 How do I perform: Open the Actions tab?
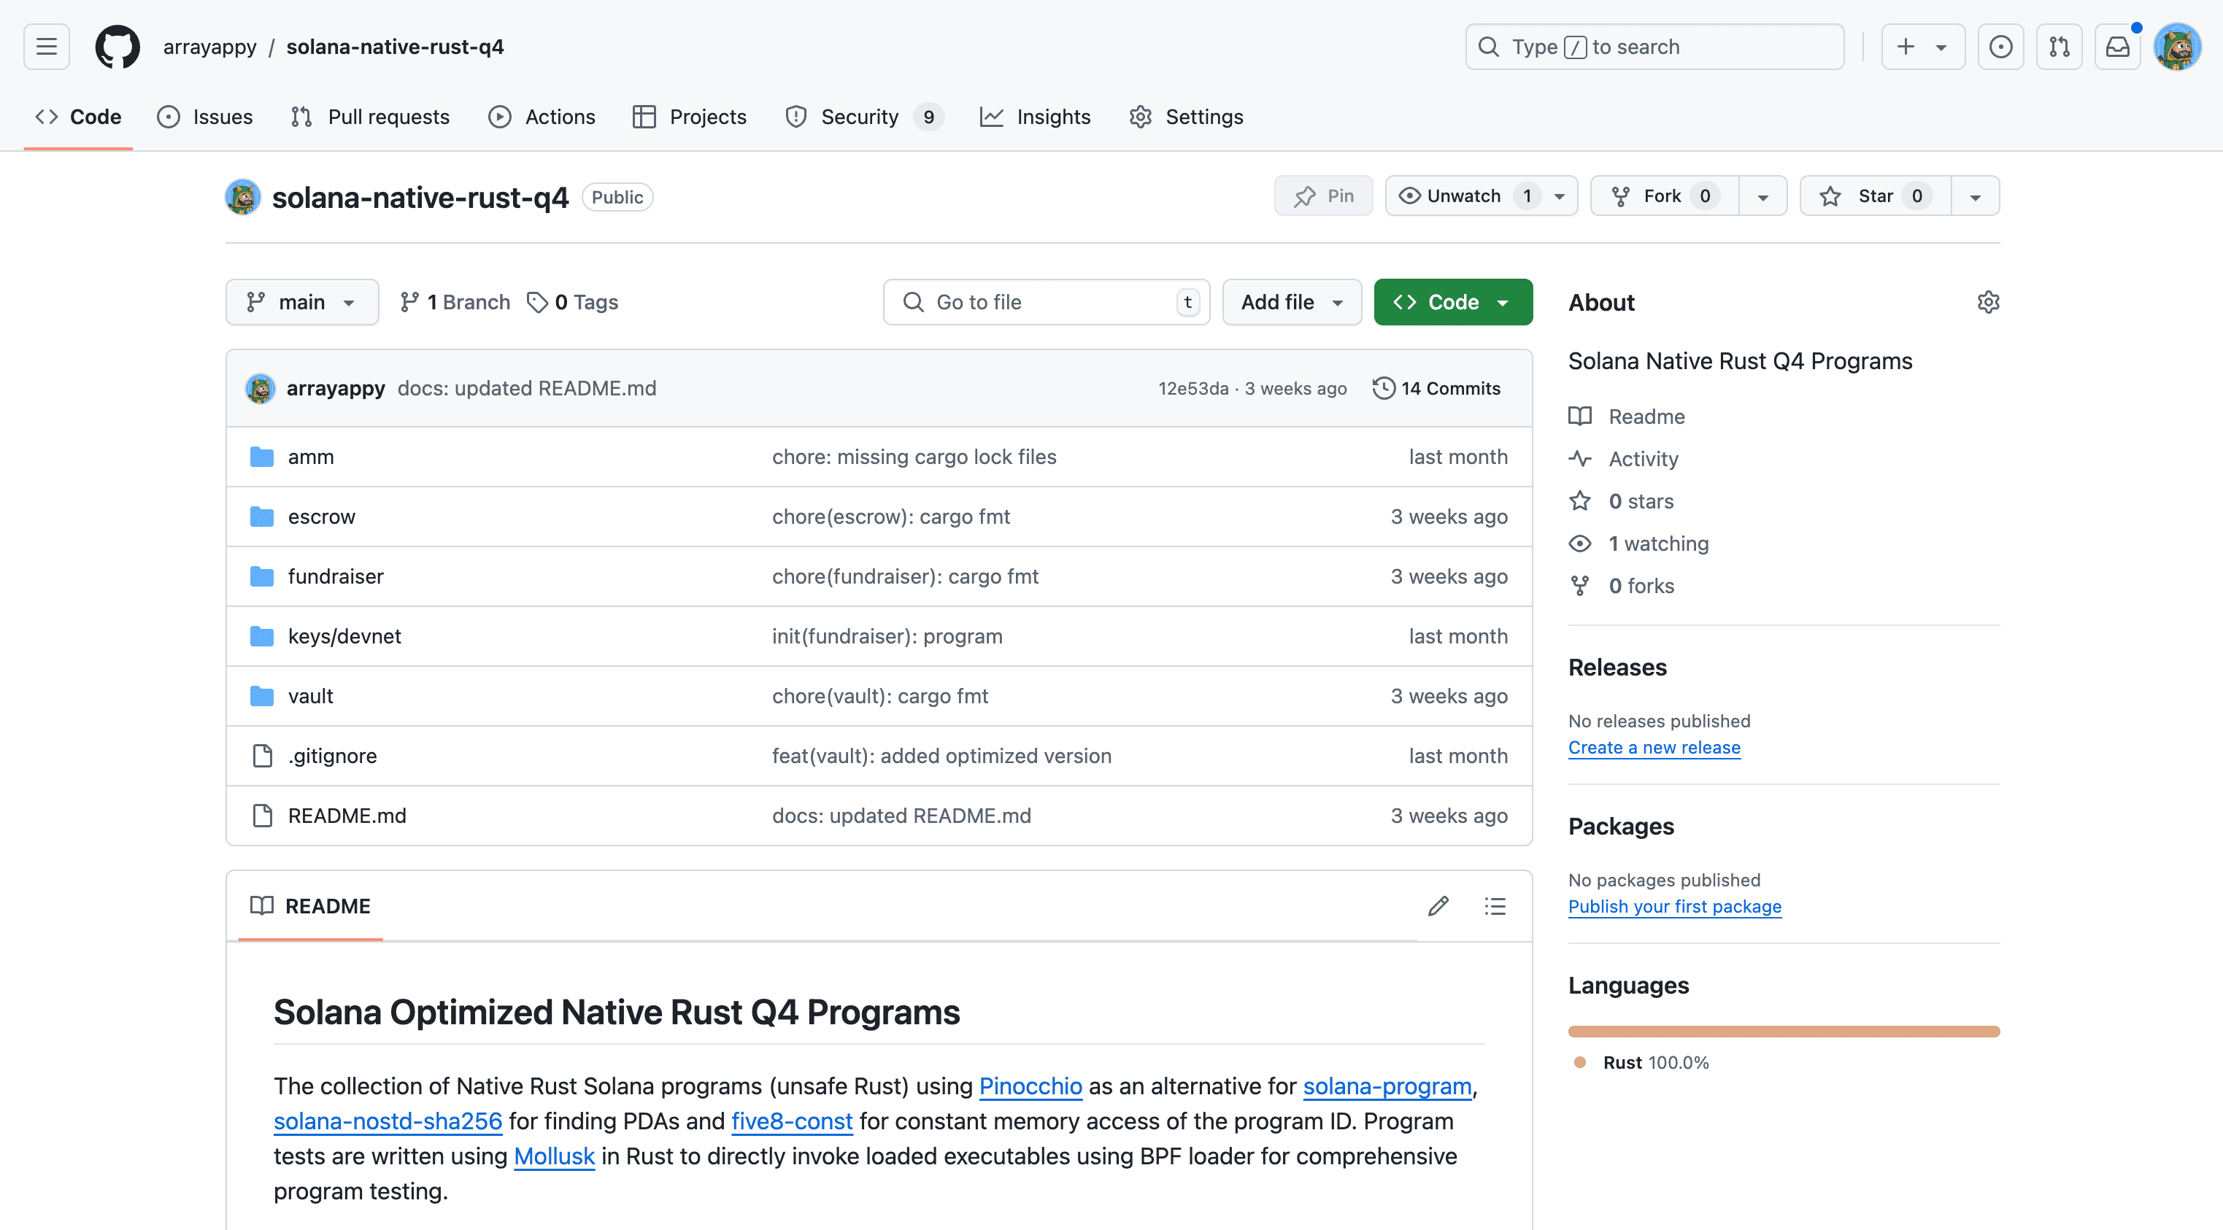tap(542, 117)
